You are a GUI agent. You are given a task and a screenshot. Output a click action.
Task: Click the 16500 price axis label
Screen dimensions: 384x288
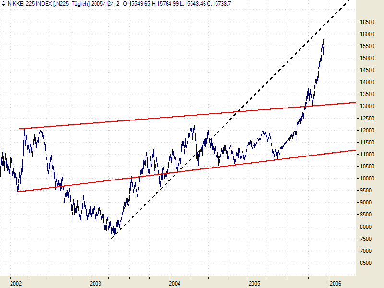coord(367,22)
